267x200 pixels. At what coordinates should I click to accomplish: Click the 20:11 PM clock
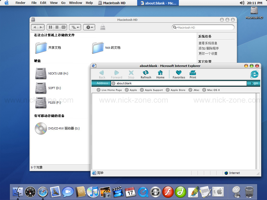(254, 3)
